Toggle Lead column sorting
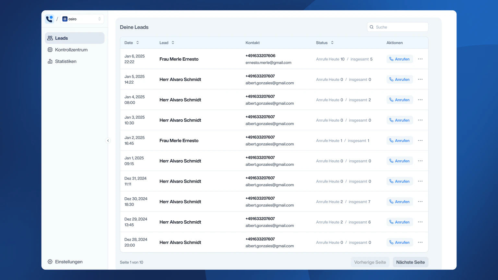 pos(173,42)
